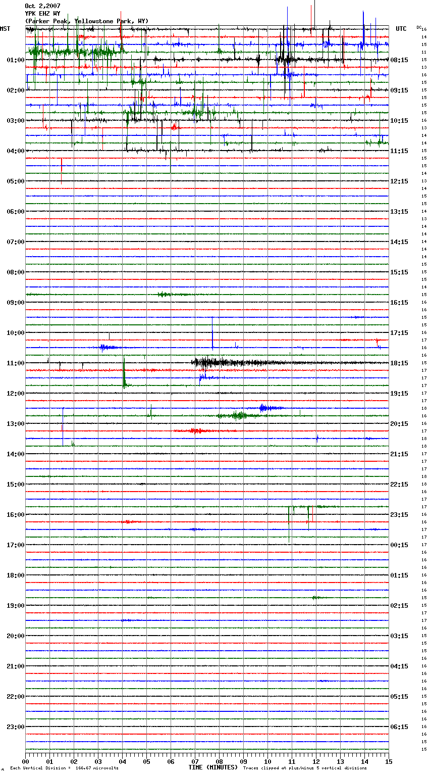Click the date label "Oct 2,2007"
Screen dimensions: 429x775
point(42,6)
